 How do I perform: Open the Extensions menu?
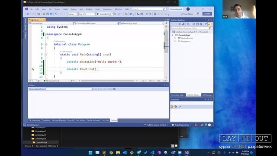tap(107, 9)
